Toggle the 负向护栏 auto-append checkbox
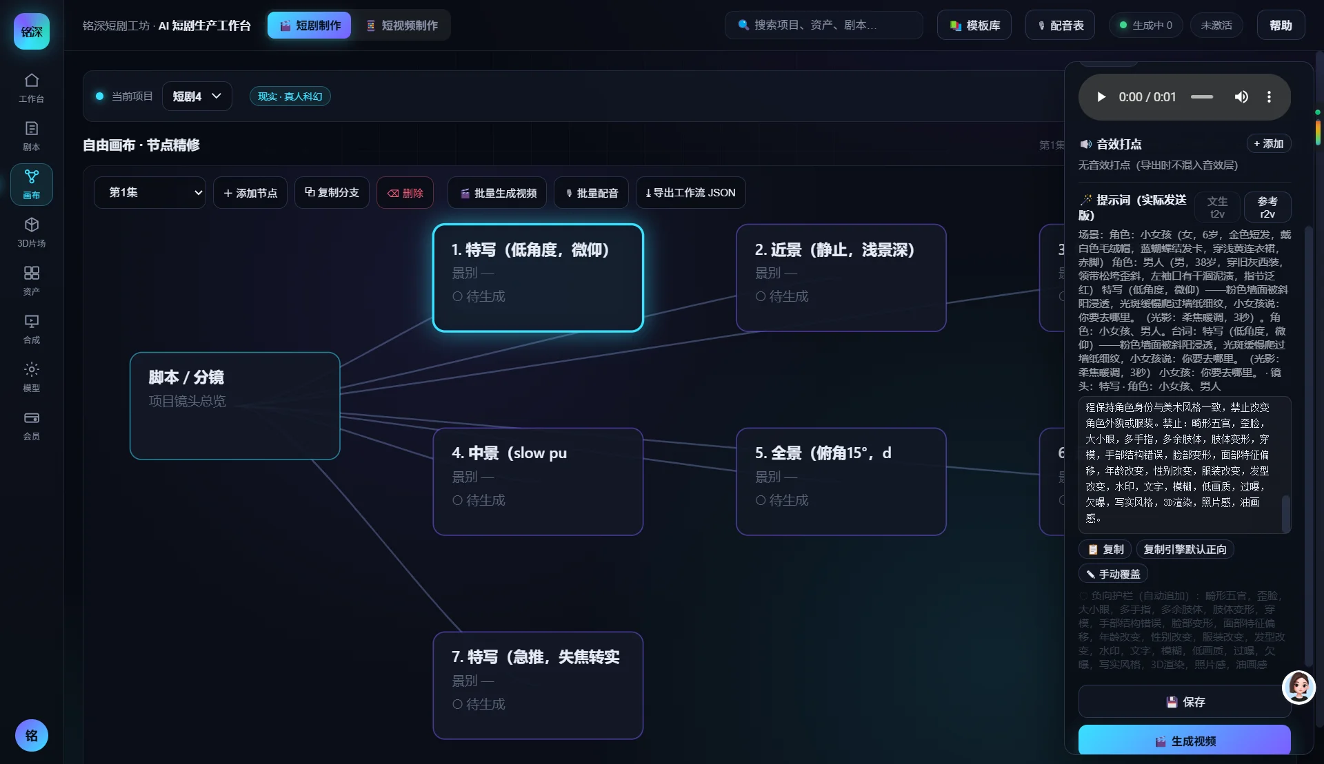This screenshot has height=764, width=1324. pyautogui.click(x=1083, y=596)
